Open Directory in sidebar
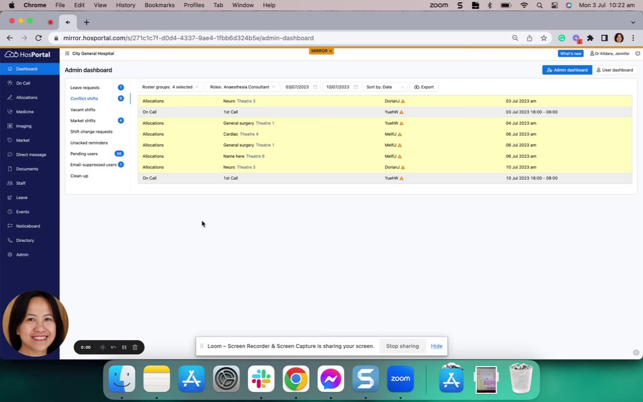Viewport: 643px width, 402px height. 30,241
